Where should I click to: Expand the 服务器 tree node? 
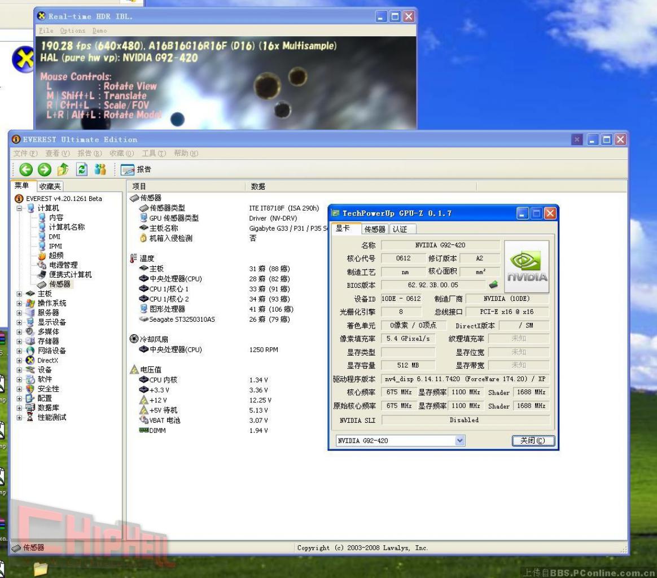(19, 313)
